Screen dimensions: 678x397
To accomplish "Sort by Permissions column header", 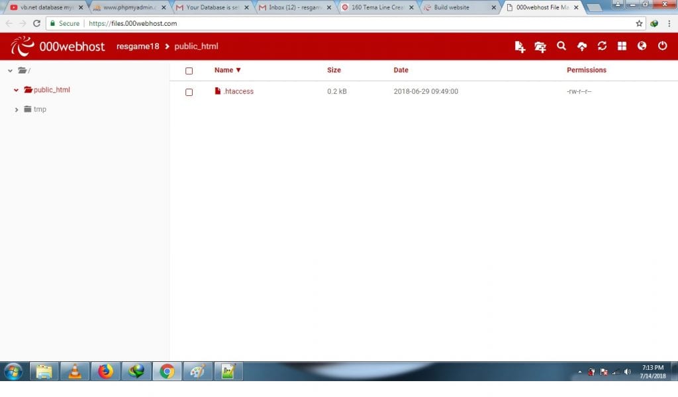I will [x=587, y=70].
